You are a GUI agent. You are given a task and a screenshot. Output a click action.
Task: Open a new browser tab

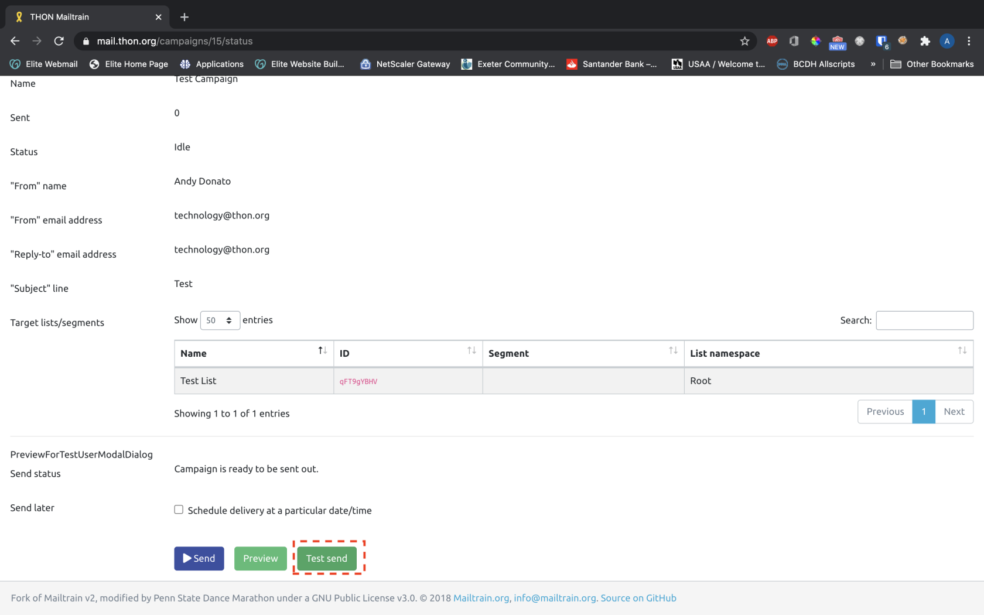[x=184, y=17]
